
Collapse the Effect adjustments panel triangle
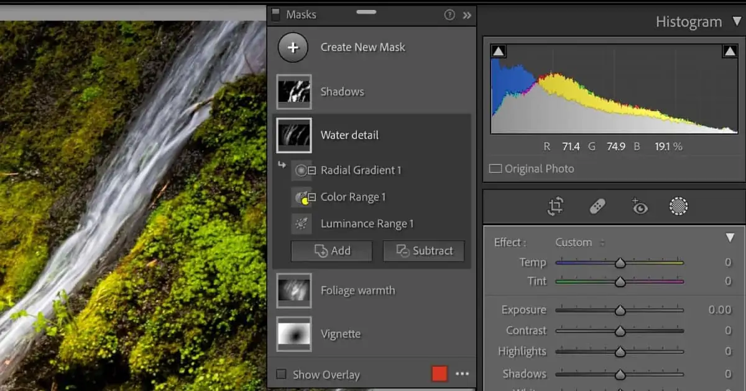(730, 237)
